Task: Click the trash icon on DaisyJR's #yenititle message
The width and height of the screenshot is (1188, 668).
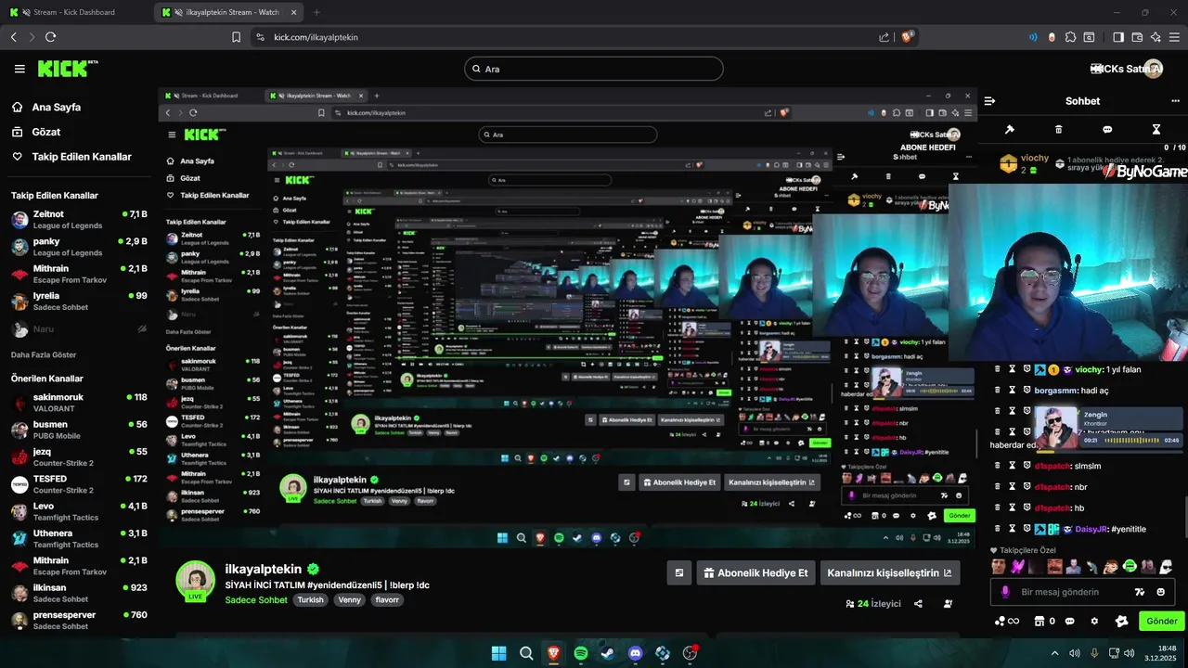Action: pos(998,529)
